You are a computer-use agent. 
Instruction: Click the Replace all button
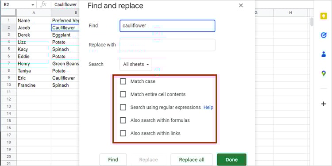pos(192,160)
